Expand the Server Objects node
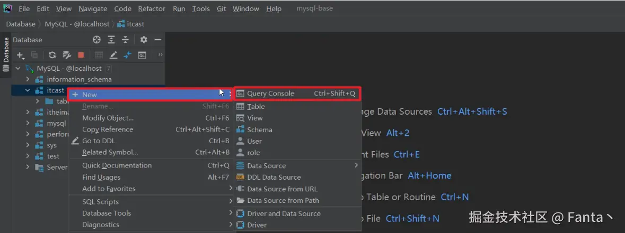Screen dimensions: 625x233 [28, 167]
